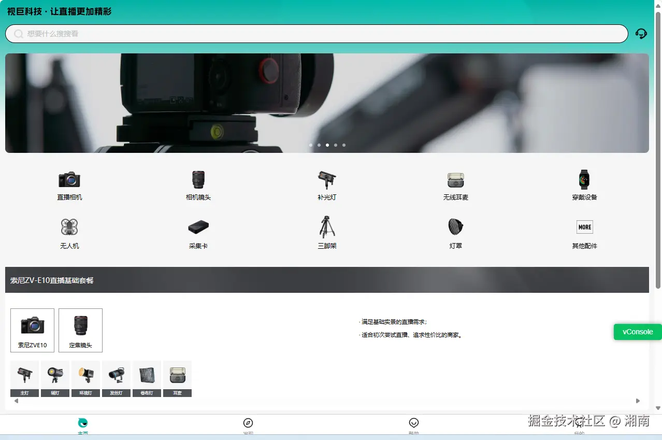The image size is (662, 440).
Task: Click the text 满足基础实景的直播需求
Action: (x=393, y=322)
